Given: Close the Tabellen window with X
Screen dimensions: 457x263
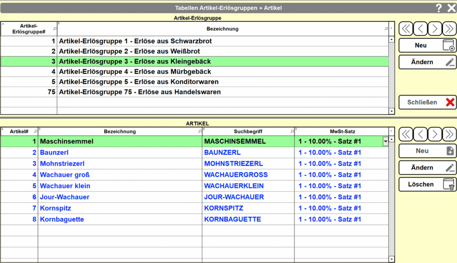Looking at the screenshot, I should [x=451, y=8].
